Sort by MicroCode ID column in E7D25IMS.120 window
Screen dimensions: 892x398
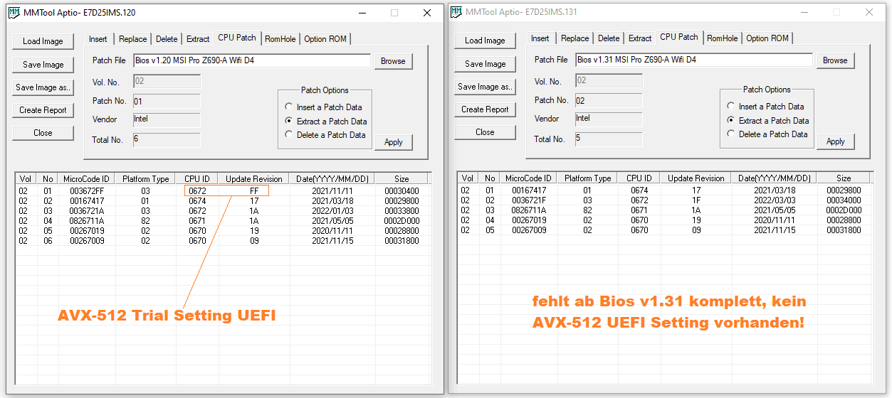87,179
